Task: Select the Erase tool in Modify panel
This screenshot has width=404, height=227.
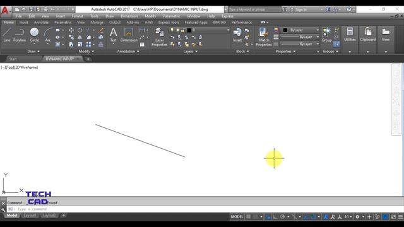Action: pos(101,30)
